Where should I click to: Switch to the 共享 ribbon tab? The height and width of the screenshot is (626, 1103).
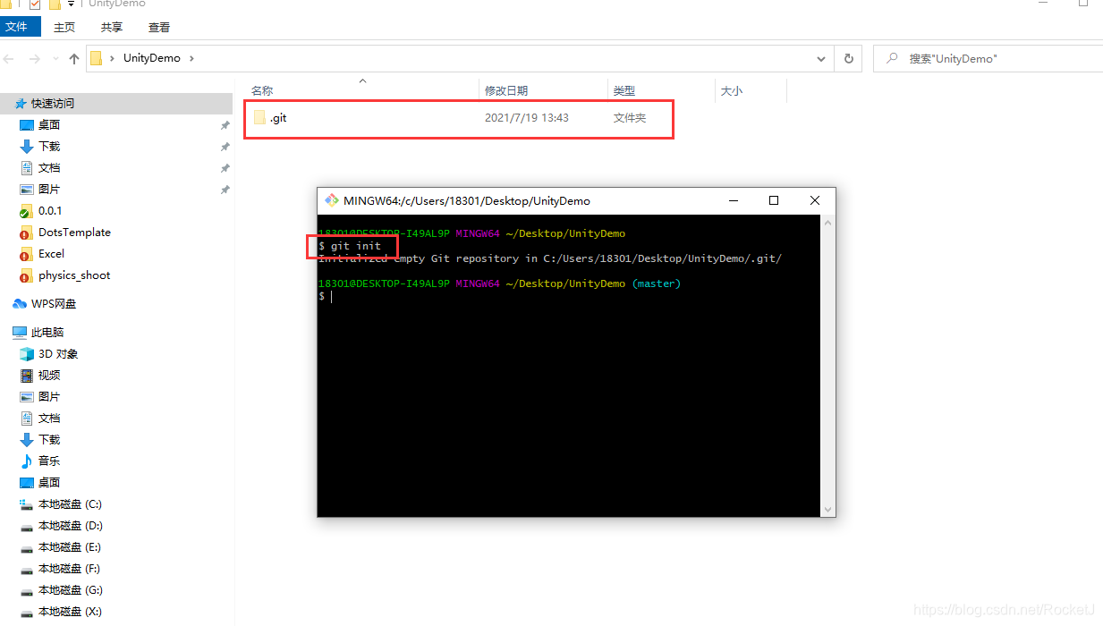click(112, 28)
